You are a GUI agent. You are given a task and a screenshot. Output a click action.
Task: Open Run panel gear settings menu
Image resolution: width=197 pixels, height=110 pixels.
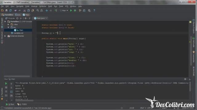(185, 79)
